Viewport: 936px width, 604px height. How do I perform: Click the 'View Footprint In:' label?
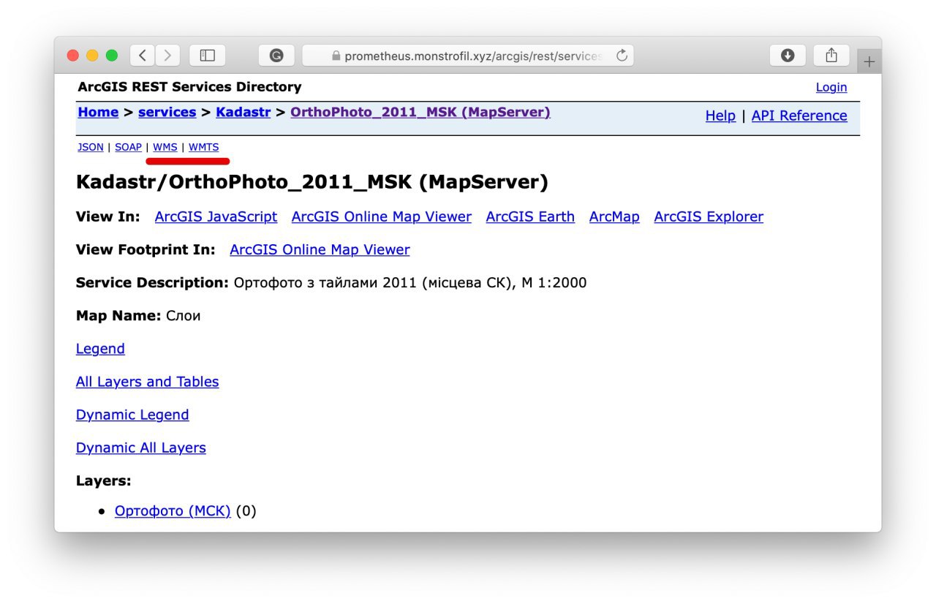[x=146, y=249]
